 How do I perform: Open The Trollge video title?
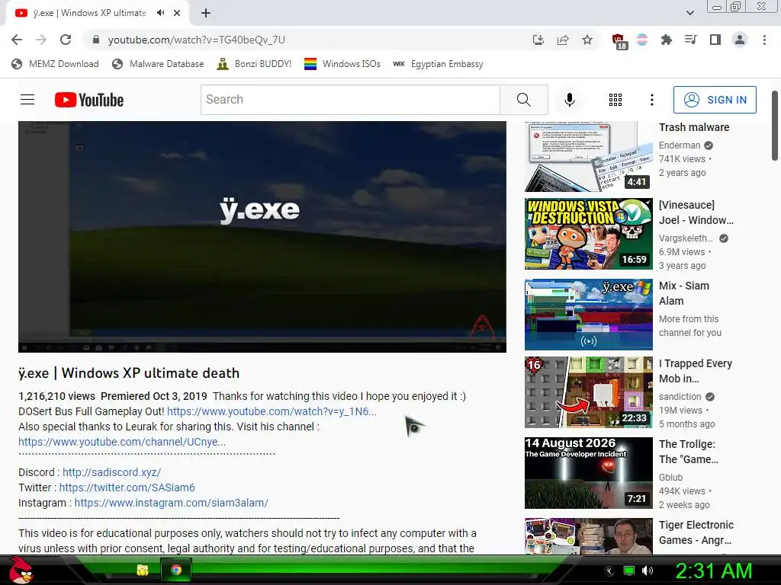[x=689, y=452]
